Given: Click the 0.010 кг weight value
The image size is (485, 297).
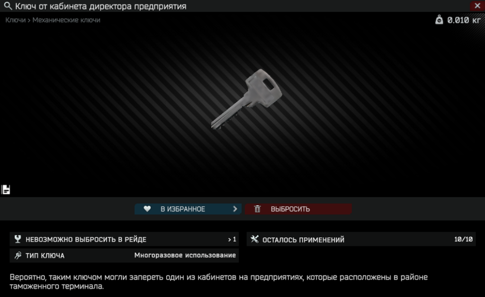Looking at the screenshot, I should pyautogui.click(x=464, y=20).
